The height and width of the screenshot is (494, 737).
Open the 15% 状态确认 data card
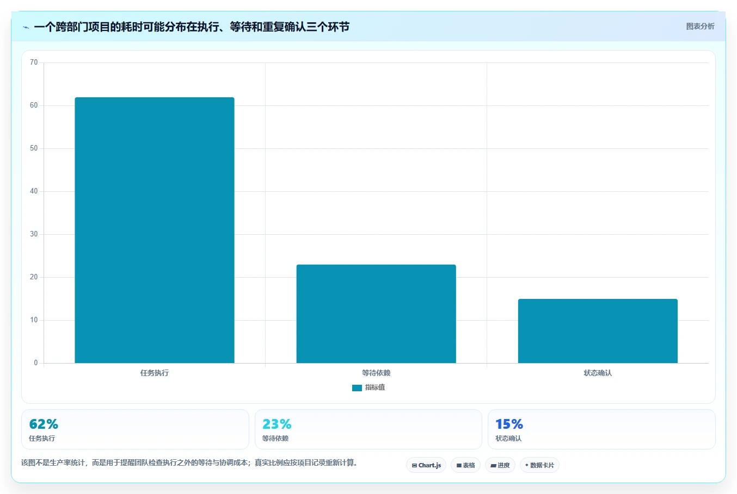point(601,429)
